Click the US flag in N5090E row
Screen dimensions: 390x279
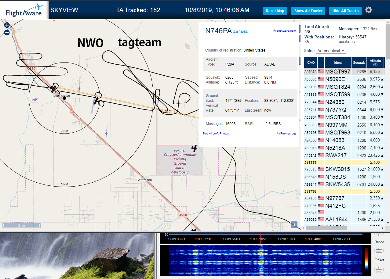[321, 79]
